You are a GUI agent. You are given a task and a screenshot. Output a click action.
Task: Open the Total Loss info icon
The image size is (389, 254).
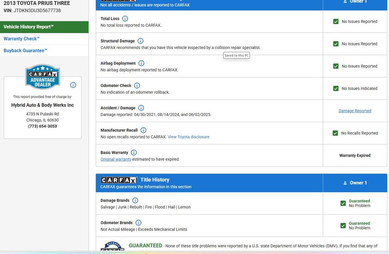click(x=125, y=19)
